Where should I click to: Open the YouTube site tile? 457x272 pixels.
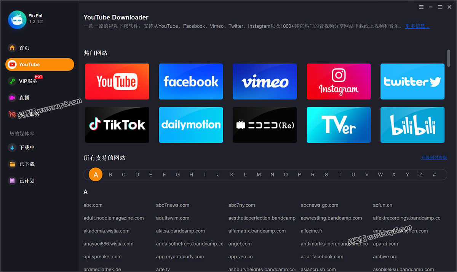[117, 81]
